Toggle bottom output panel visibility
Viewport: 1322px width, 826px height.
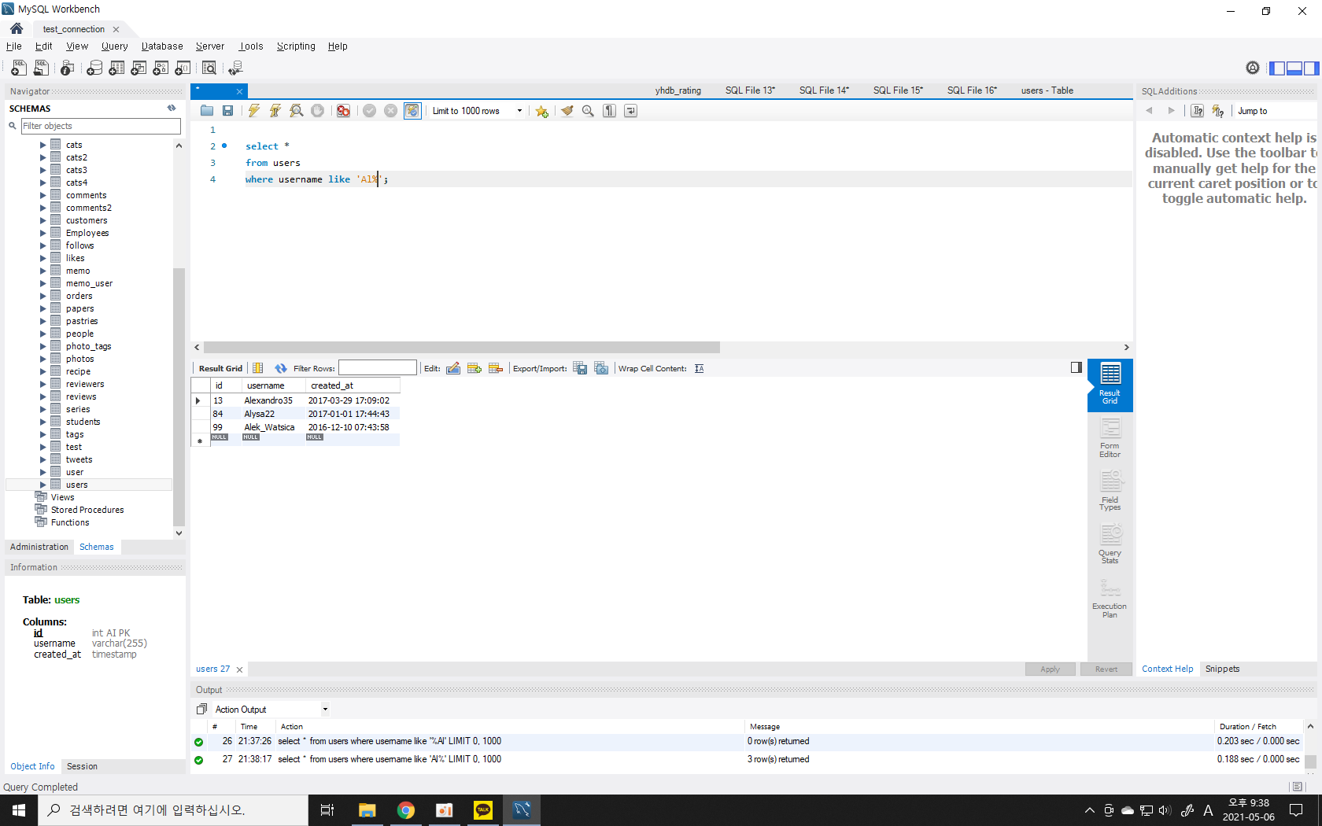click(1294, 68)
